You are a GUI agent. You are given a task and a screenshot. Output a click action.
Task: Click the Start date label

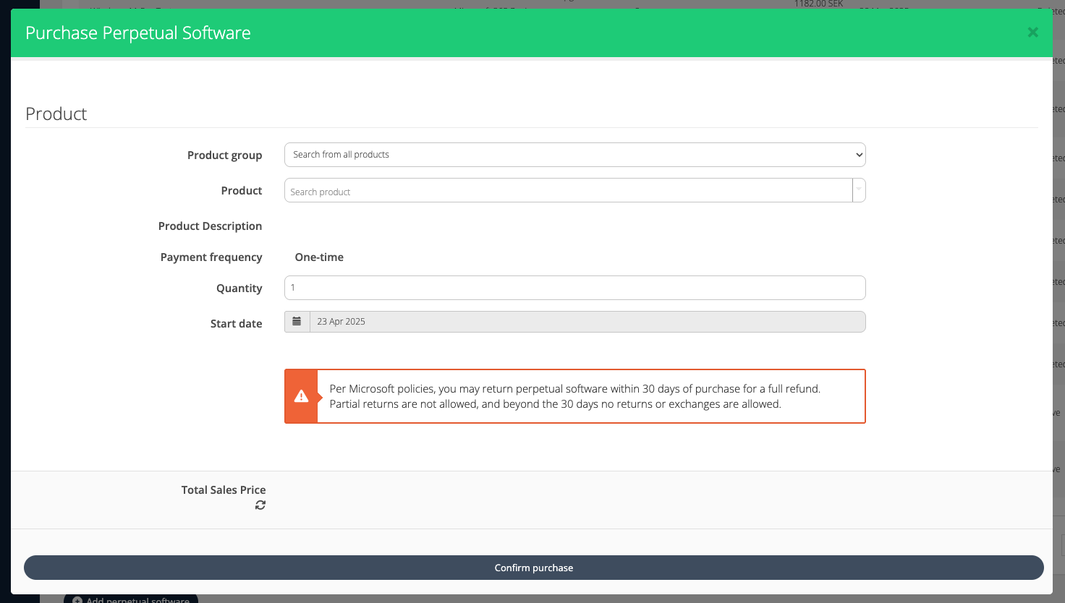click(236, 324)
